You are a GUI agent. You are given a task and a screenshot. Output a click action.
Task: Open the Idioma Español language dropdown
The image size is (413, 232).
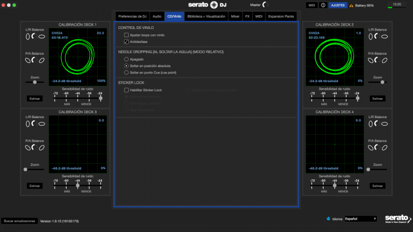pos(360,219)
